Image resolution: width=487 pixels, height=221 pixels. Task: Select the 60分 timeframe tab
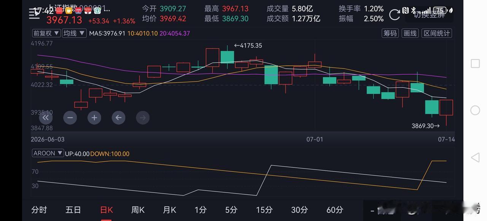[335, 210]
